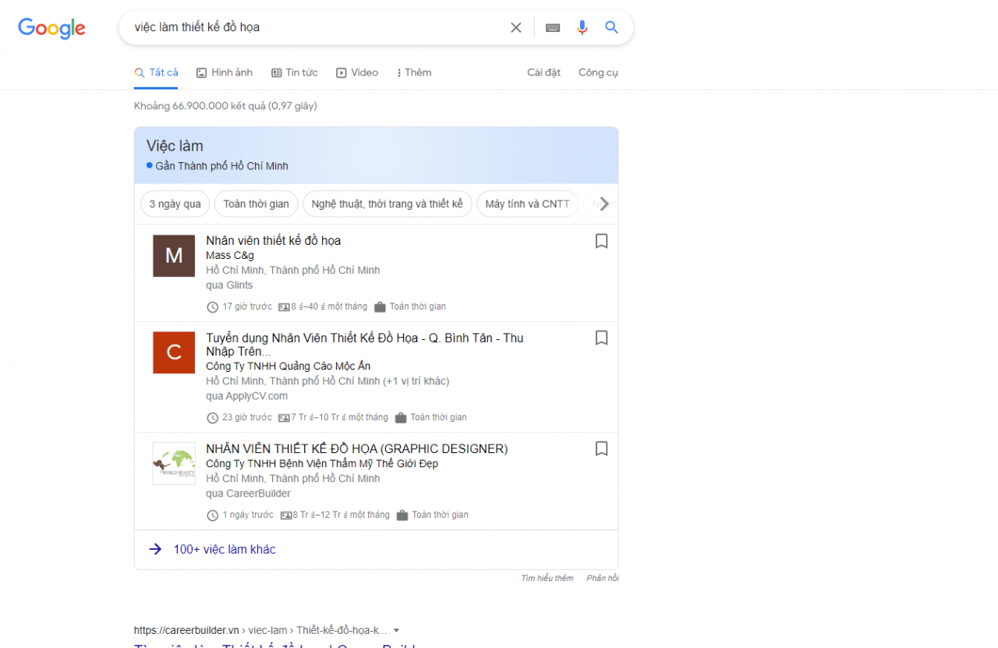Filter by Nghệ thuật, thời trang và thiết kế
Viewport: 998px width, 648px height.
(387, 204)
